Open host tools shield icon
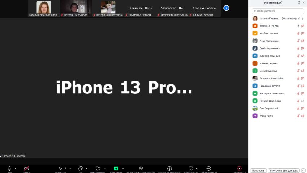This screenshot has height=173, width=307. point(141,169)
